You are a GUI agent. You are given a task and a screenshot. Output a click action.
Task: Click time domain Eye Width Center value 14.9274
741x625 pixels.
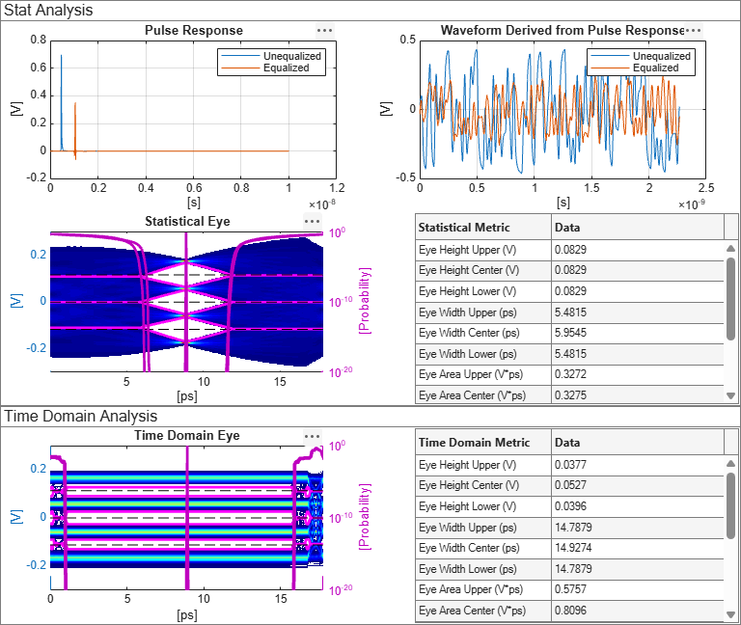click(637, 548)
